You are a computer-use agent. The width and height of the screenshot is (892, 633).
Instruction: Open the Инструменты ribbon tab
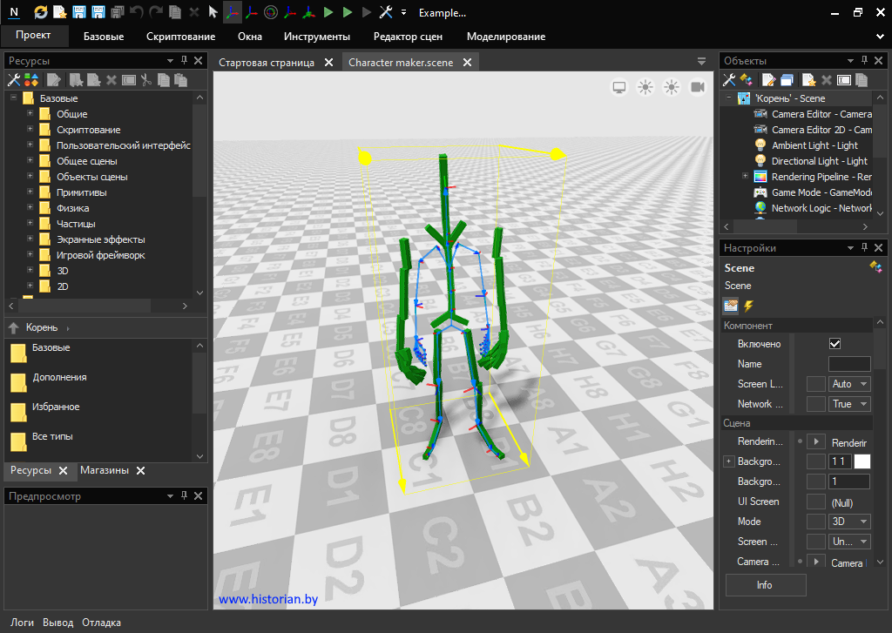[316, 37]
